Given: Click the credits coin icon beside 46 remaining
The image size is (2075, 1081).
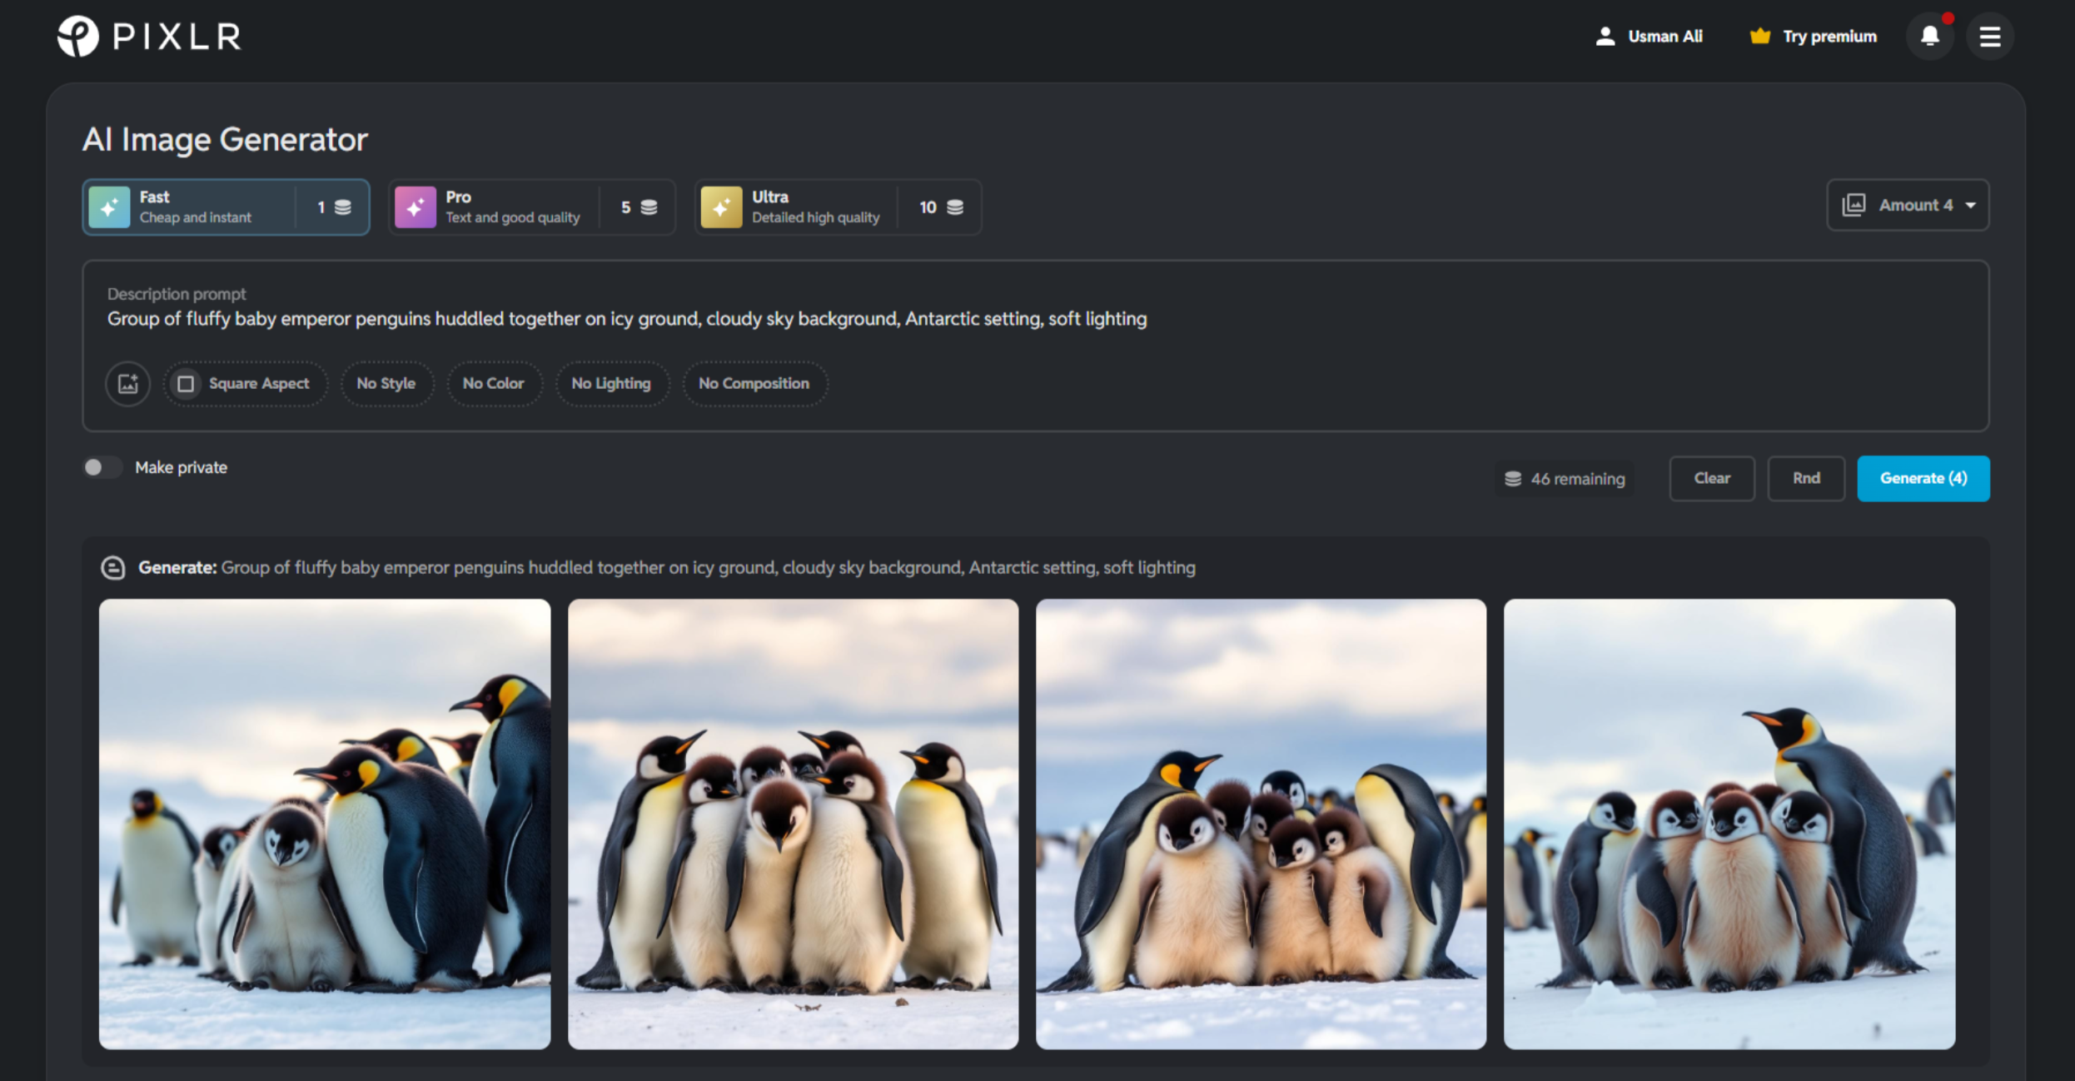Looking at the screenshot, I should click(1513, 479).
